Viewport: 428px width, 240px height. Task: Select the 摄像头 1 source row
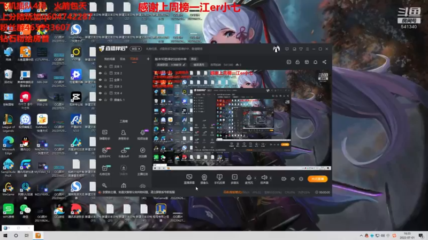(x=124, y=100)
